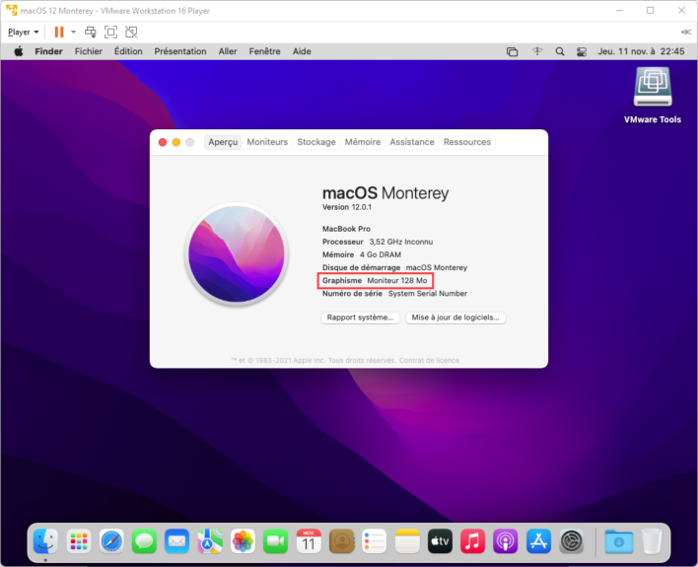Open the Présentation menu
Screen dimensions: 698x567
coord(180,51)
